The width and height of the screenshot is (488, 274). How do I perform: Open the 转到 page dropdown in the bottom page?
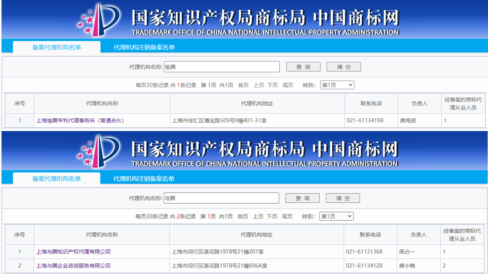coord(336,217)
